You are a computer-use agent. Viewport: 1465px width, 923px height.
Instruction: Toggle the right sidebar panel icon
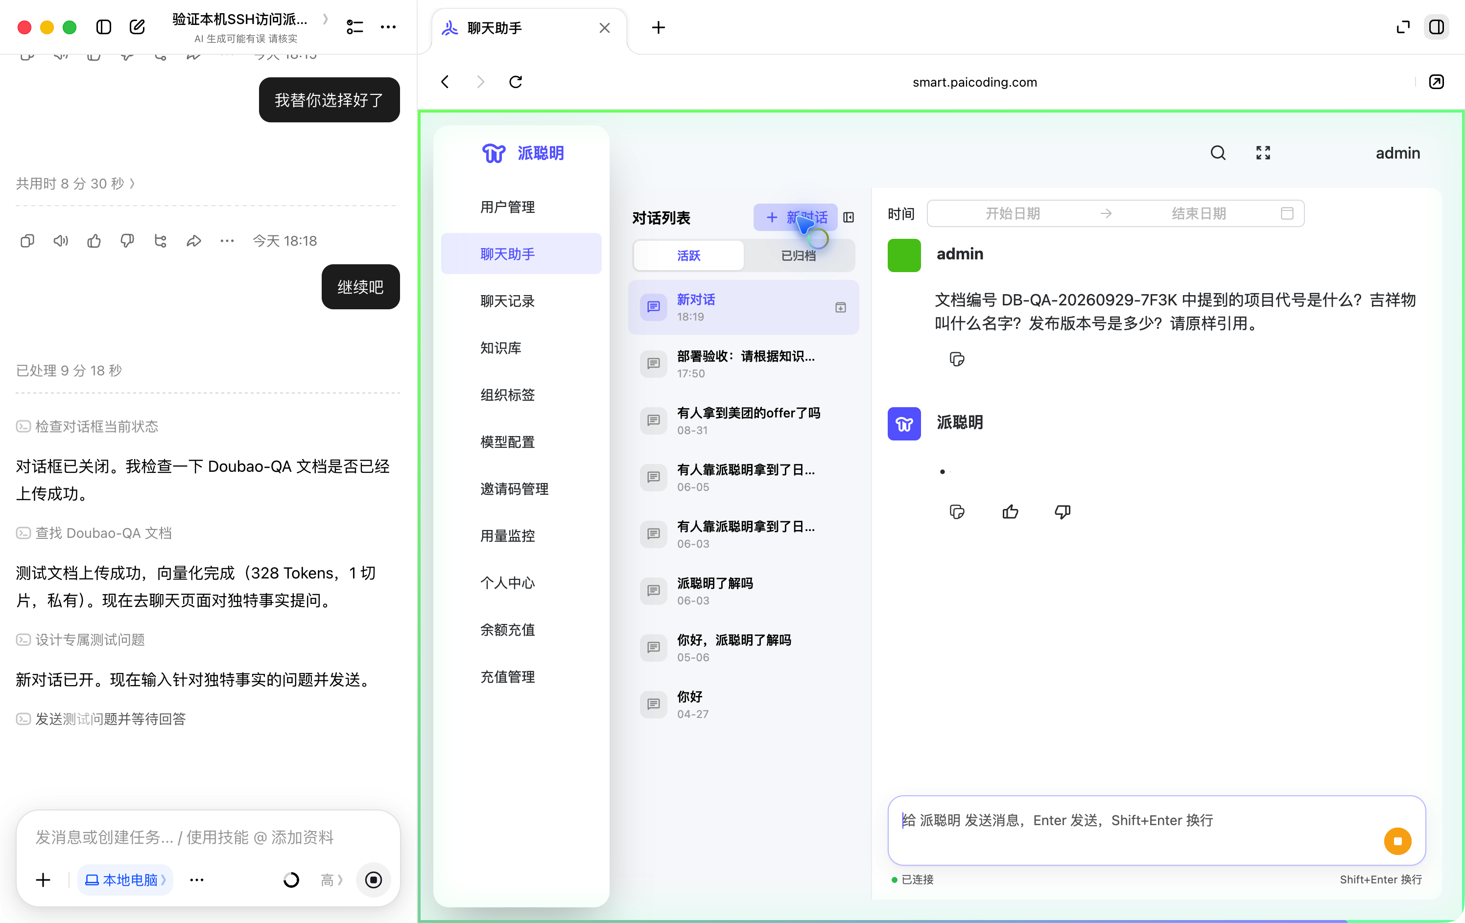point(1436,27)
